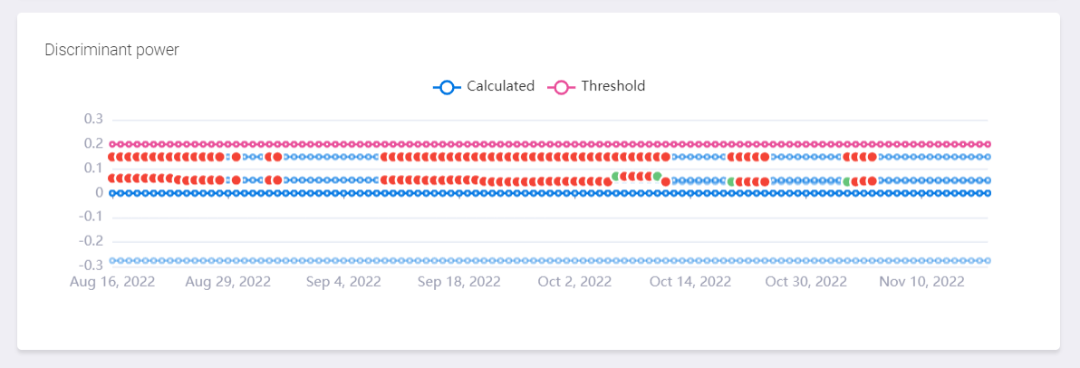Image resolution: width=1080 pixels, height=368 pixels.
Task: Click the first green data point
Action: 616,177
